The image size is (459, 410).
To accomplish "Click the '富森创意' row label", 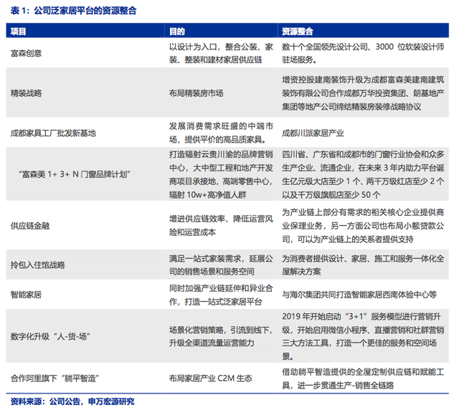I will point(26,53).
